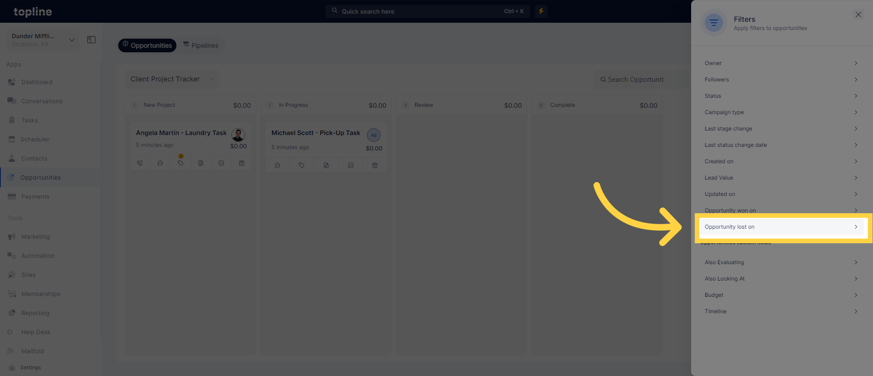Click the Marketing sidebar icon
873x376 pixels.
(12, 236)
